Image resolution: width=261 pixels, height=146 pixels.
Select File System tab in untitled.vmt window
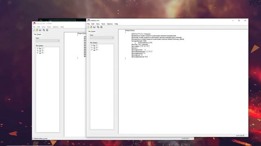pyautogui.click(x=92, y=32)
